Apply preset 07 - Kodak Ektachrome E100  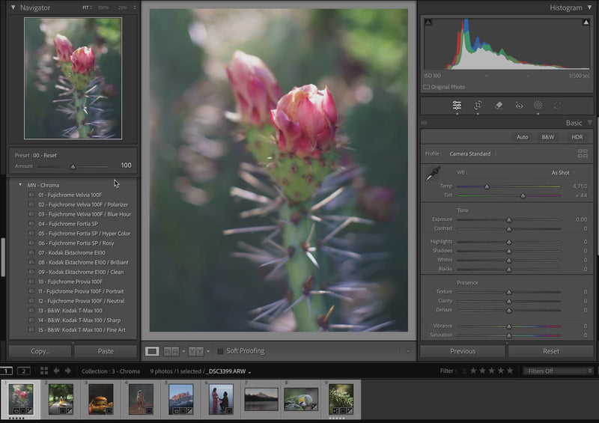[72, 253]
